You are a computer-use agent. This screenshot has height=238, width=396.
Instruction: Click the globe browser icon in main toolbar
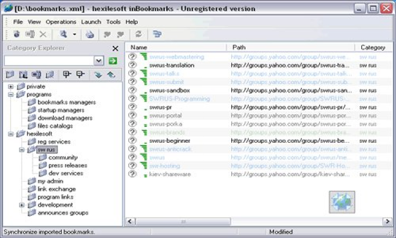coord(90,34)
